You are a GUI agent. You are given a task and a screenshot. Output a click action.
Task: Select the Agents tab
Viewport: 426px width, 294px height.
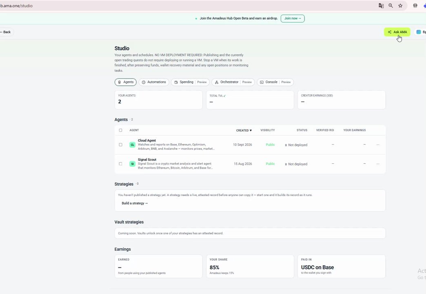(x=126, y=82)
